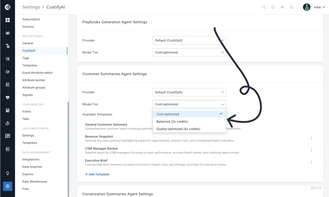Expand the Irina user menu chevron
Screen dimensions: 329x197
point(324,7)
